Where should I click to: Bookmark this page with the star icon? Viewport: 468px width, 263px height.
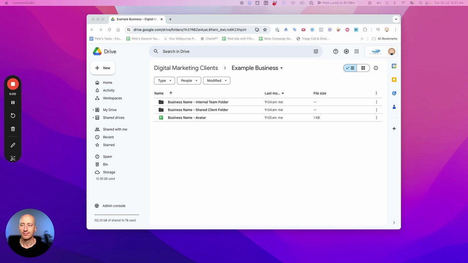coord(265,30)
